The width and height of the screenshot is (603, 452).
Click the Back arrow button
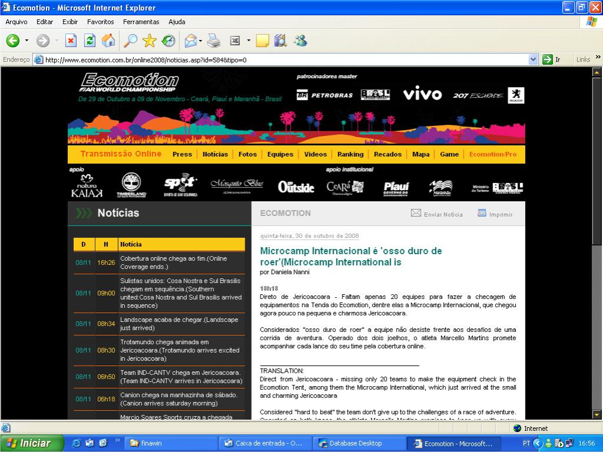click(13, 41)
